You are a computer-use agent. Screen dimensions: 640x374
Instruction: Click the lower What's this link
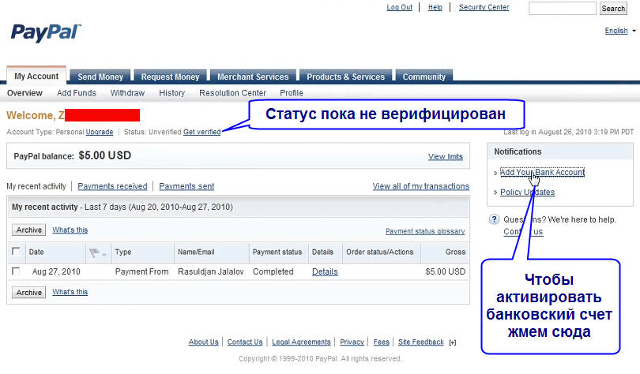pyautogui.click(x=70, y=292)
